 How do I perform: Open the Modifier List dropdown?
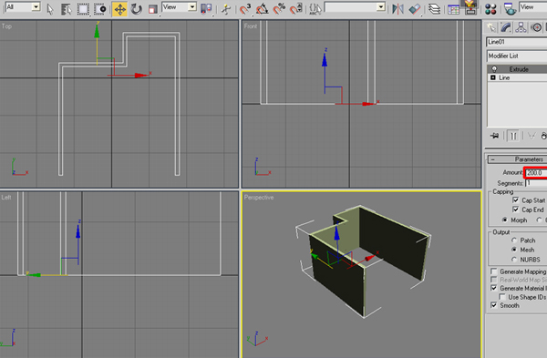pyautogui.click(x=517, y=56)
